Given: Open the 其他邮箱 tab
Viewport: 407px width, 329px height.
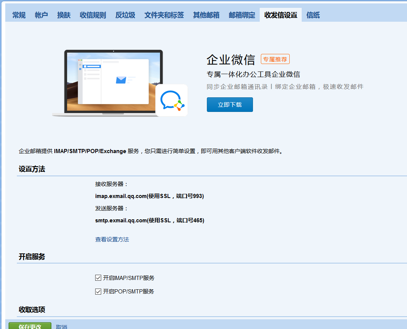Looking at the screenshot, I should tap(206, 15).
